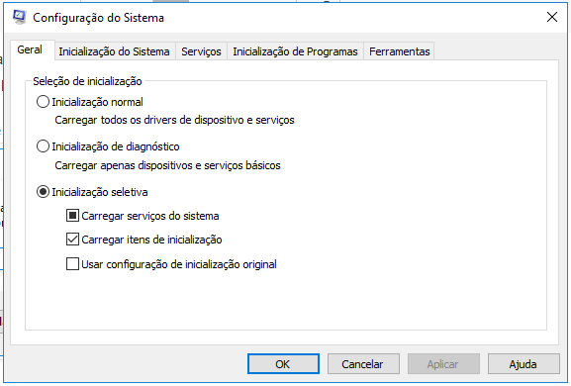
Task: Enable Usar configuração de inicialização original
Action: [72, 264]
